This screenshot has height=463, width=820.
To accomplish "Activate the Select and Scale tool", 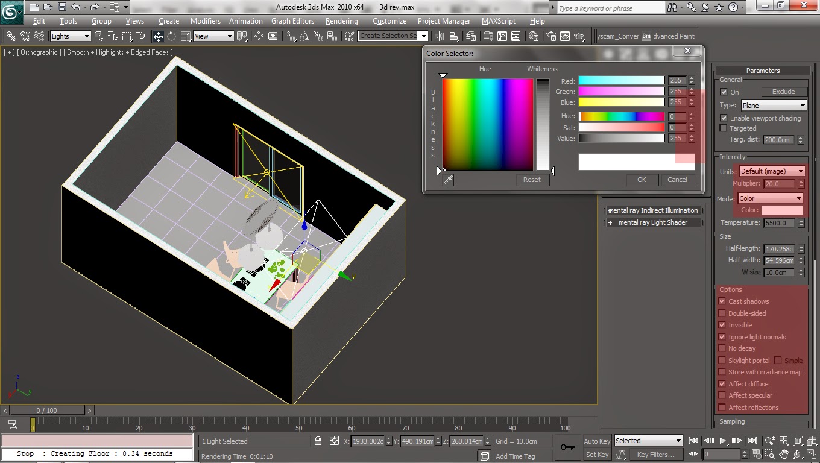I will point(186,36).
